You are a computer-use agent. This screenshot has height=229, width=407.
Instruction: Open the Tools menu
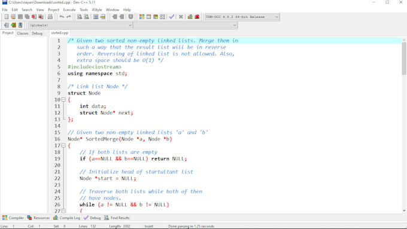coord(84,10)
